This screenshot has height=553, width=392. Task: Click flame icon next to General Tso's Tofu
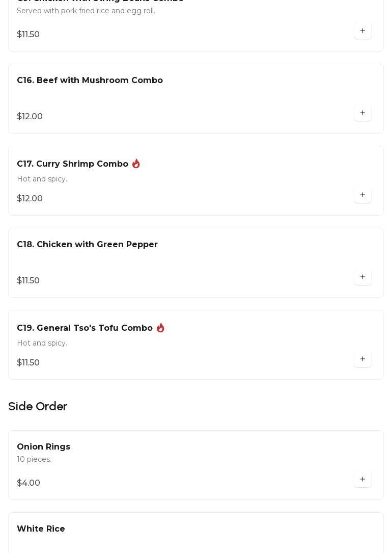pyautogui.click(x=160, y=328)
